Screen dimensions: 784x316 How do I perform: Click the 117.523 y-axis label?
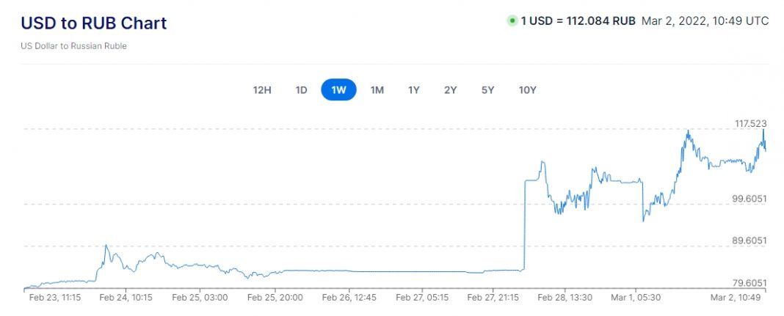(750, 124)
